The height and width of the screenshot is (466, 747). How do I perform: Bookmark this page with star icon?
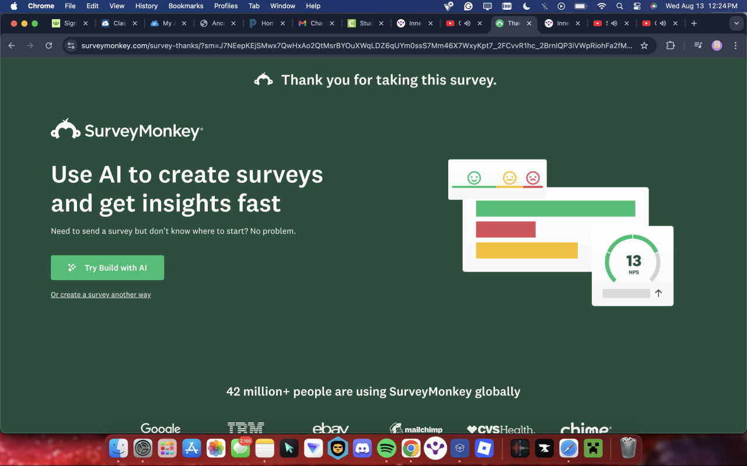644,45
